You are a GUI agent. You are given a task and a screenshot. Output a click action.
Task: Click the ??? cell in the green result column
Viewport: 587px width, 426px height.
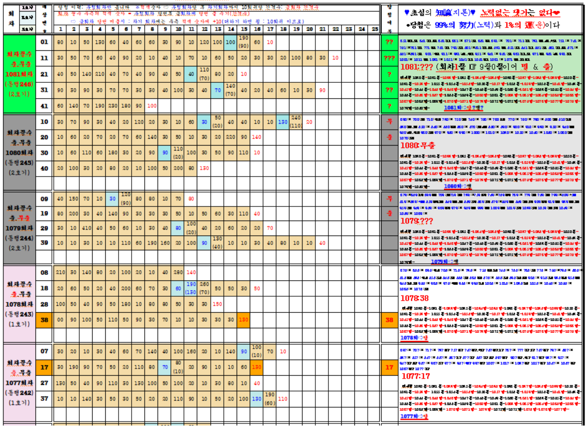coord(390,58)
